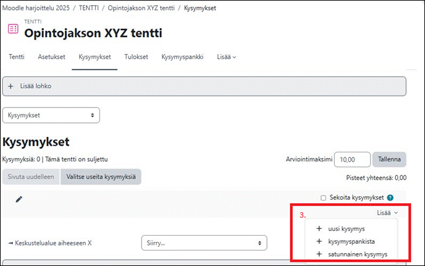Click the arrow icon before Keskustelualue aiheeseen X
This screenshot has width=425, height=266.
click(11, 243)
